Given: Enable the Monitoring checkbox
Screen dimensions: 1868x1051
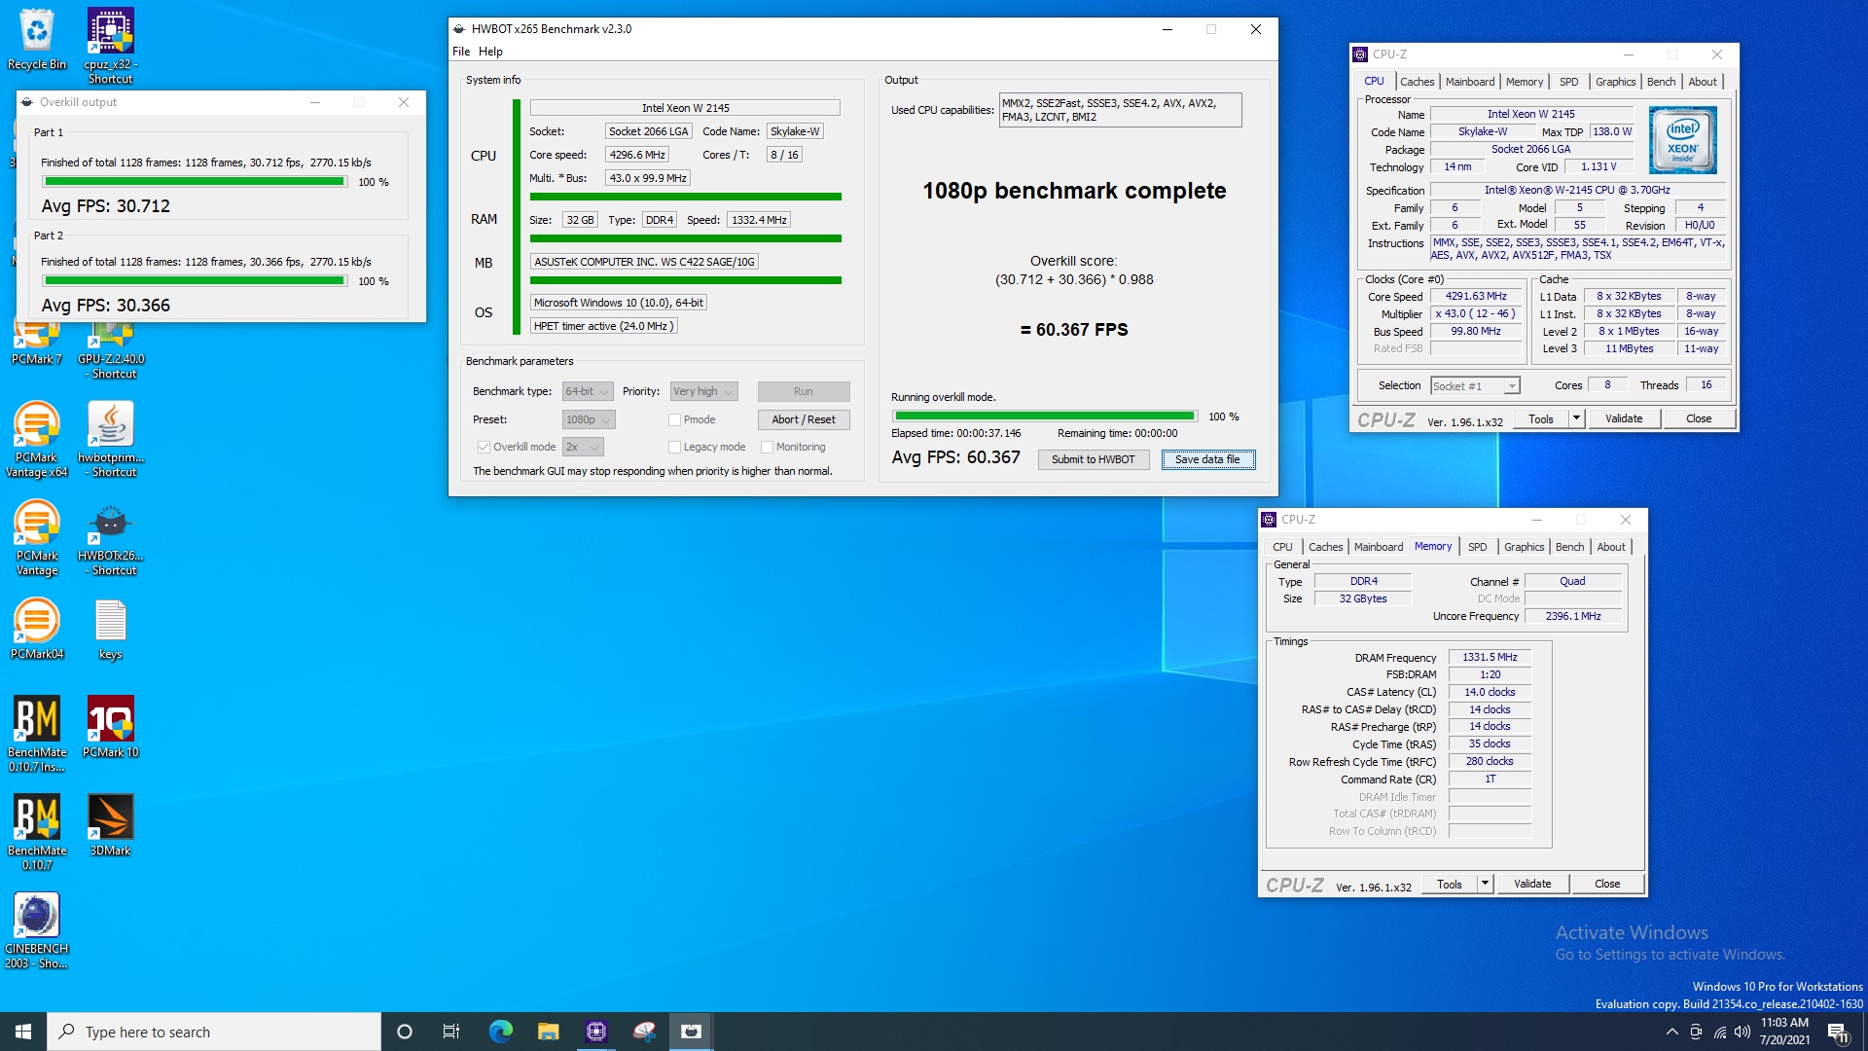Looking at the screenshot, I should 767,447.
